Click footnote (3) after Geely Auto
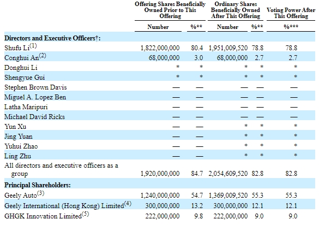 [x=40, y=193]
